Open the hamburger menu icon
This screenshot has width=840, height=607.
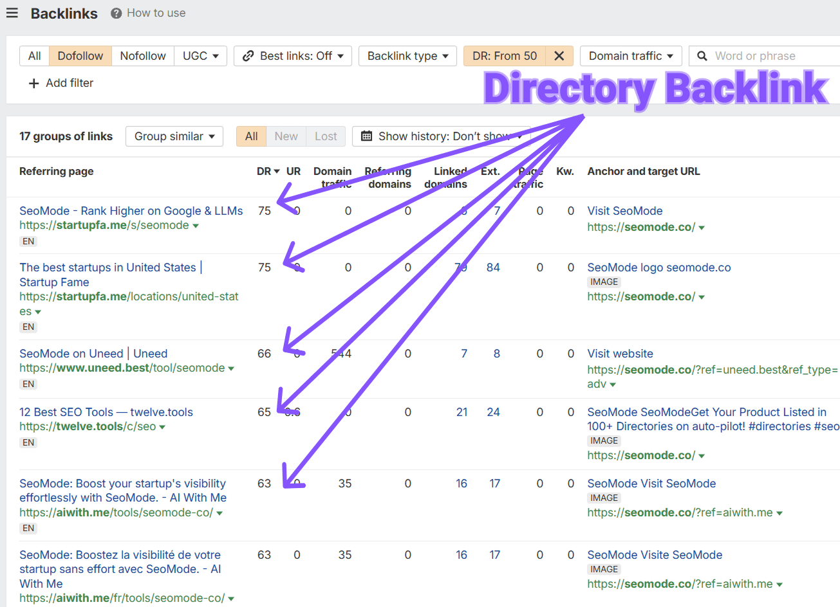click(12, 13)
